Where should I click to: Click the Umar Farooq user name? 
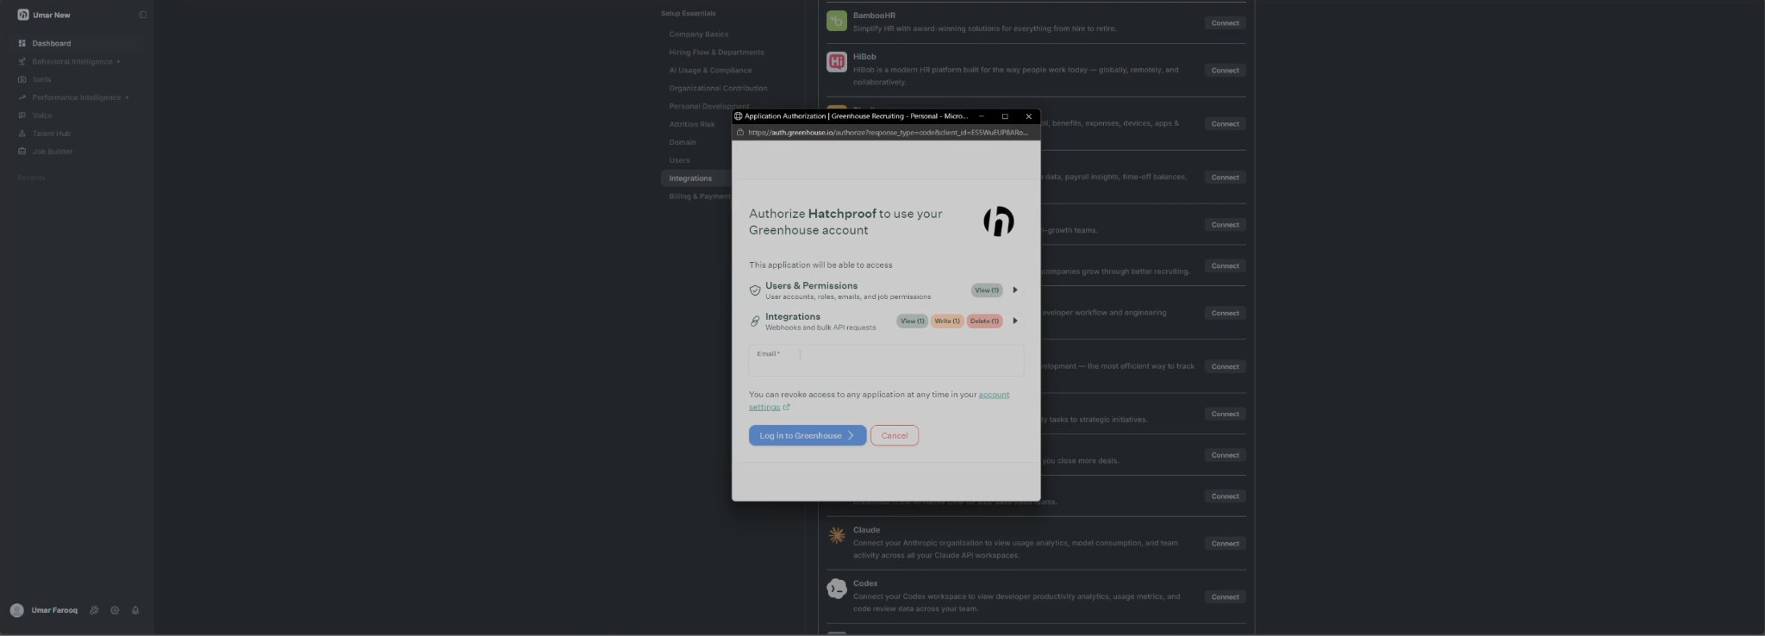tap(54, 610)
